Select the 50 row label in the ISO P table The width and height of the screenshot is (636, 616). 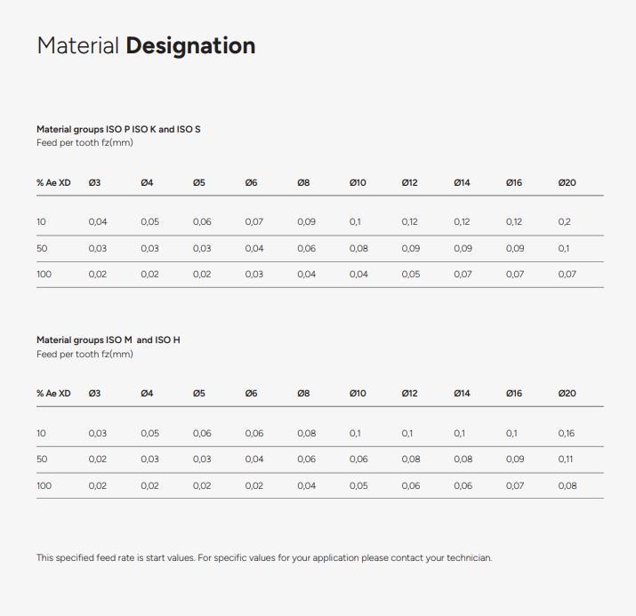pos(42,249)
